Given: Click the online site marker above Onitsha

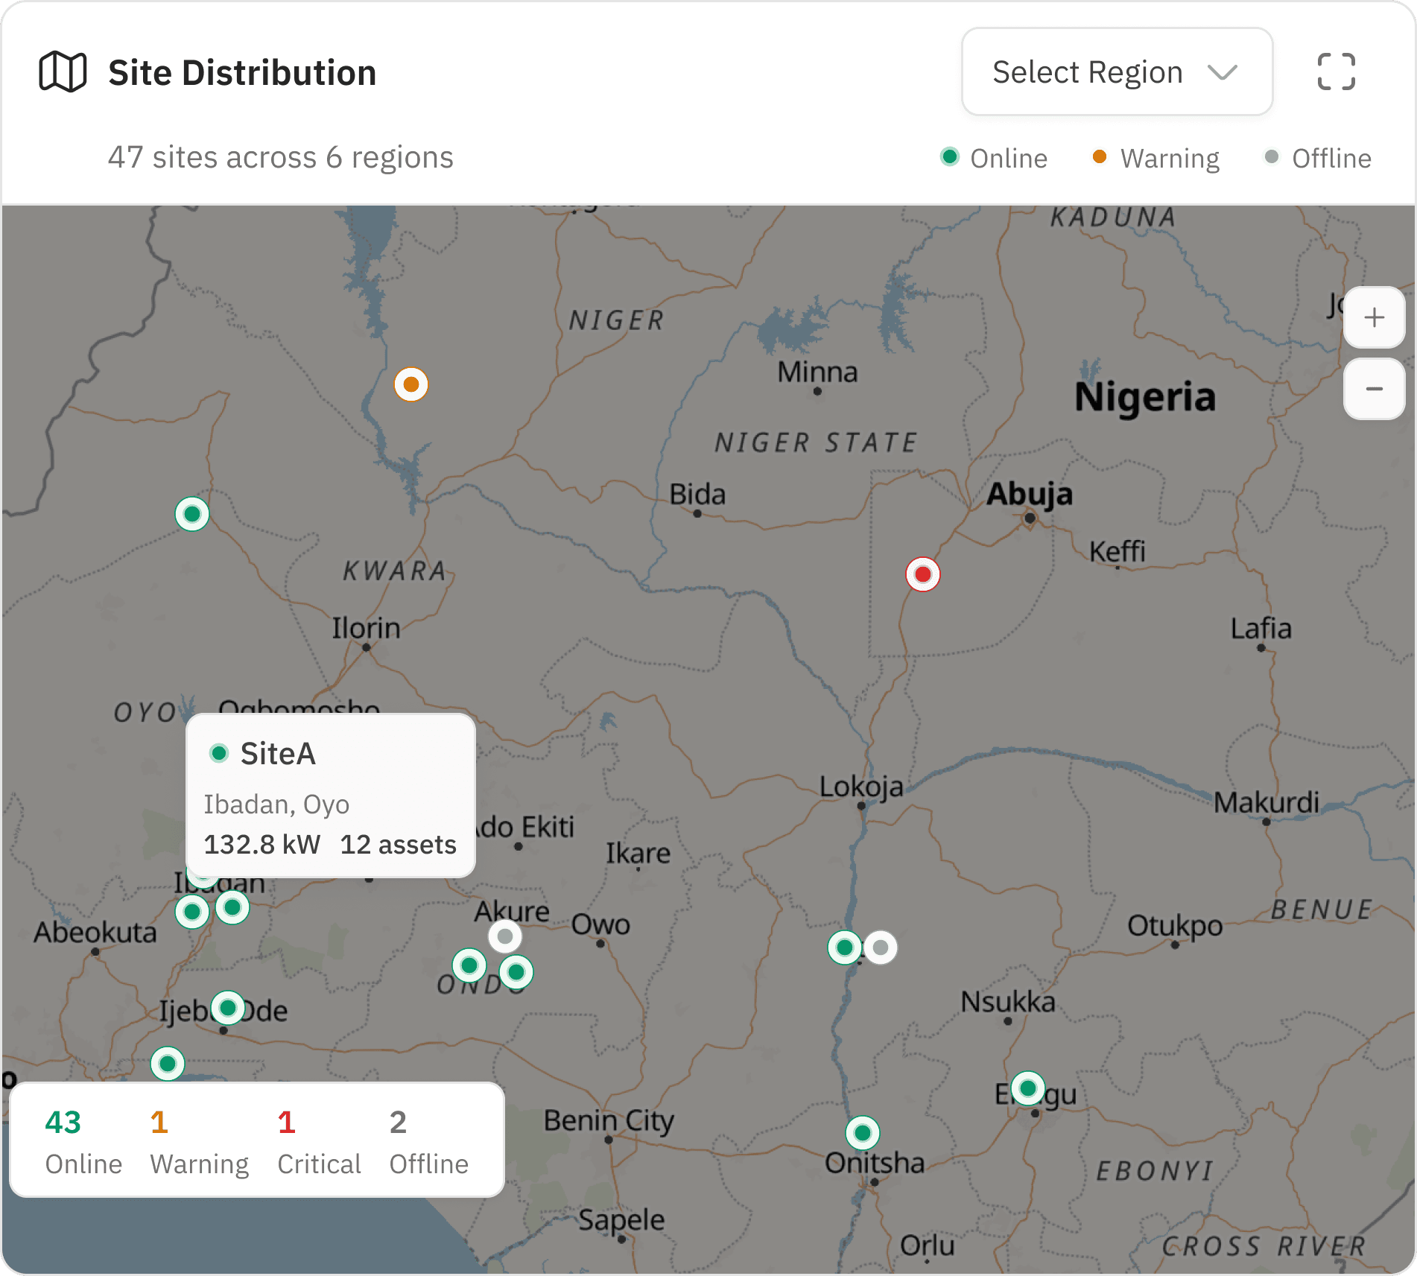Looking at the screenshot, I should click(863, 1133).
